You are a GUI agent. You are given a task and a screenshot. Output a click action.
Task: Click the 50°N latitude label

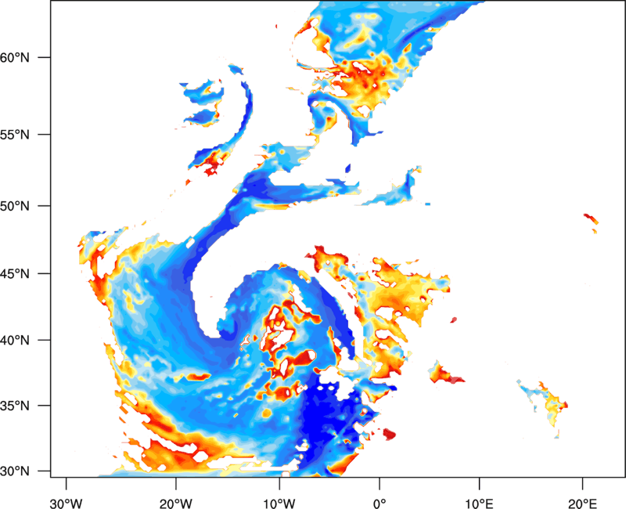point(15,206)
